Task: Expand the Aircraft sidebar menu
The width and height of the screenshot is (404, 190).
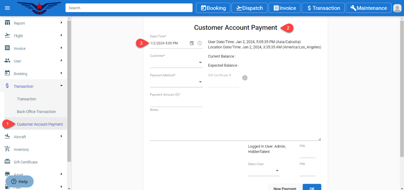Action: 34,137
